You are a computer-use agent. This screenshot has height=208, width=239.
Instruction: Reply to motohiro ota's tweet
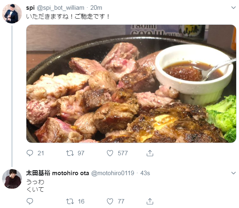30,201
